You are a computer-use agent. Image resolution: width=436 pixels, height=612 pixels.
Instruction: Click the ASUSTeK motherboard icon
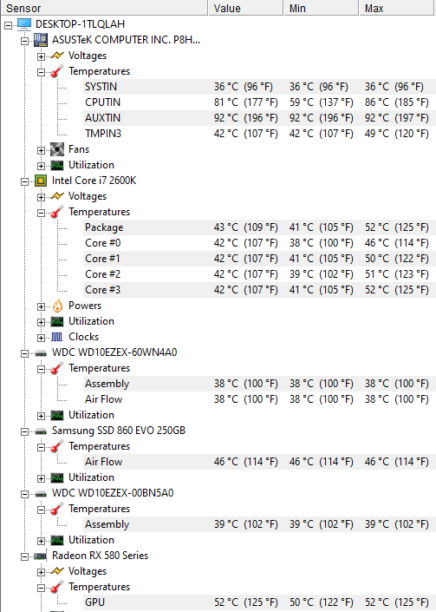click(41, 40)
